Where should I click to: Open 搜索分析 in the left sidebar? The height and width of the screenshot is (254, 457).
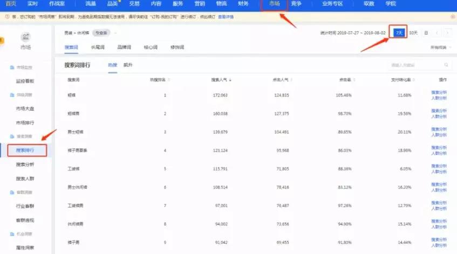click(25, 164)
